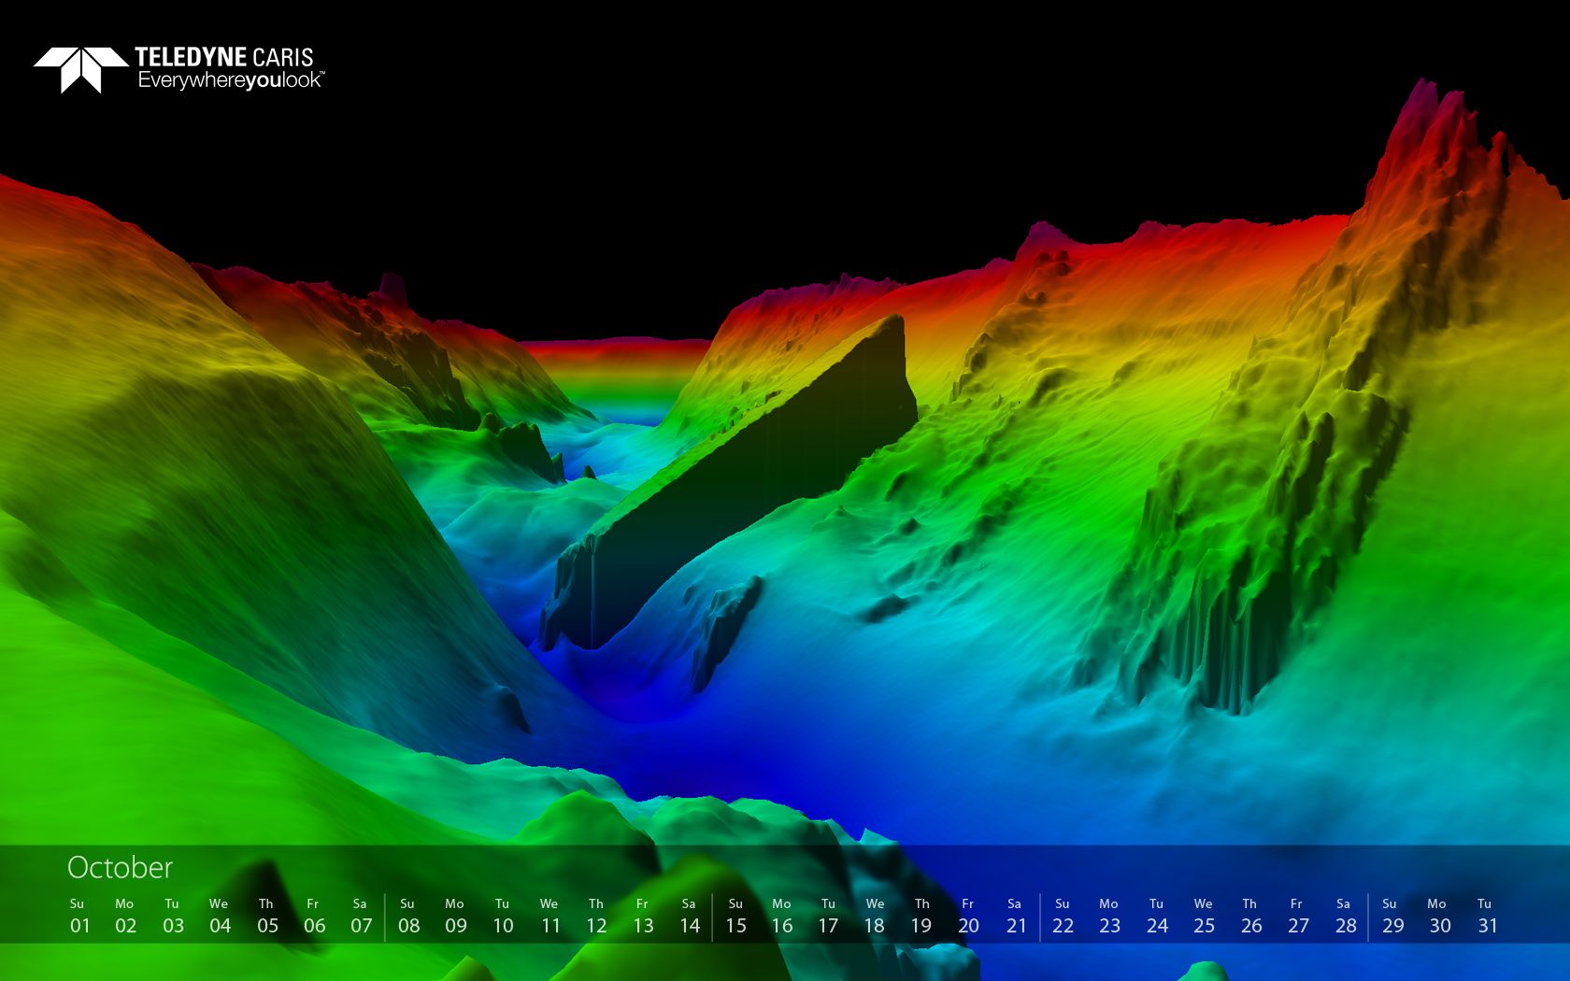
Task: Select date 16 in the calendar strip
Action: [782, 926]
